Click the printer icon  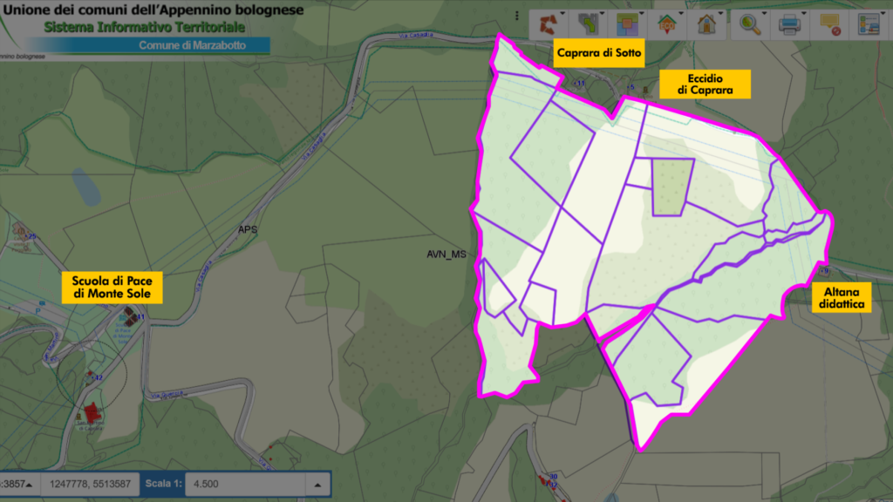pos(788,24)
